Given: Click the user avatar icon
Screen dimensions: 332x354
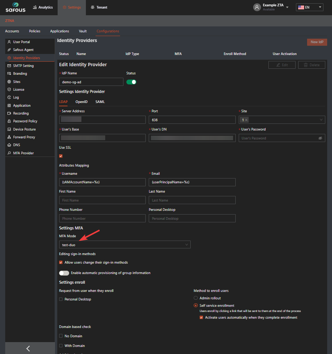Looking at the screenshot, I should tap(257, 7).
